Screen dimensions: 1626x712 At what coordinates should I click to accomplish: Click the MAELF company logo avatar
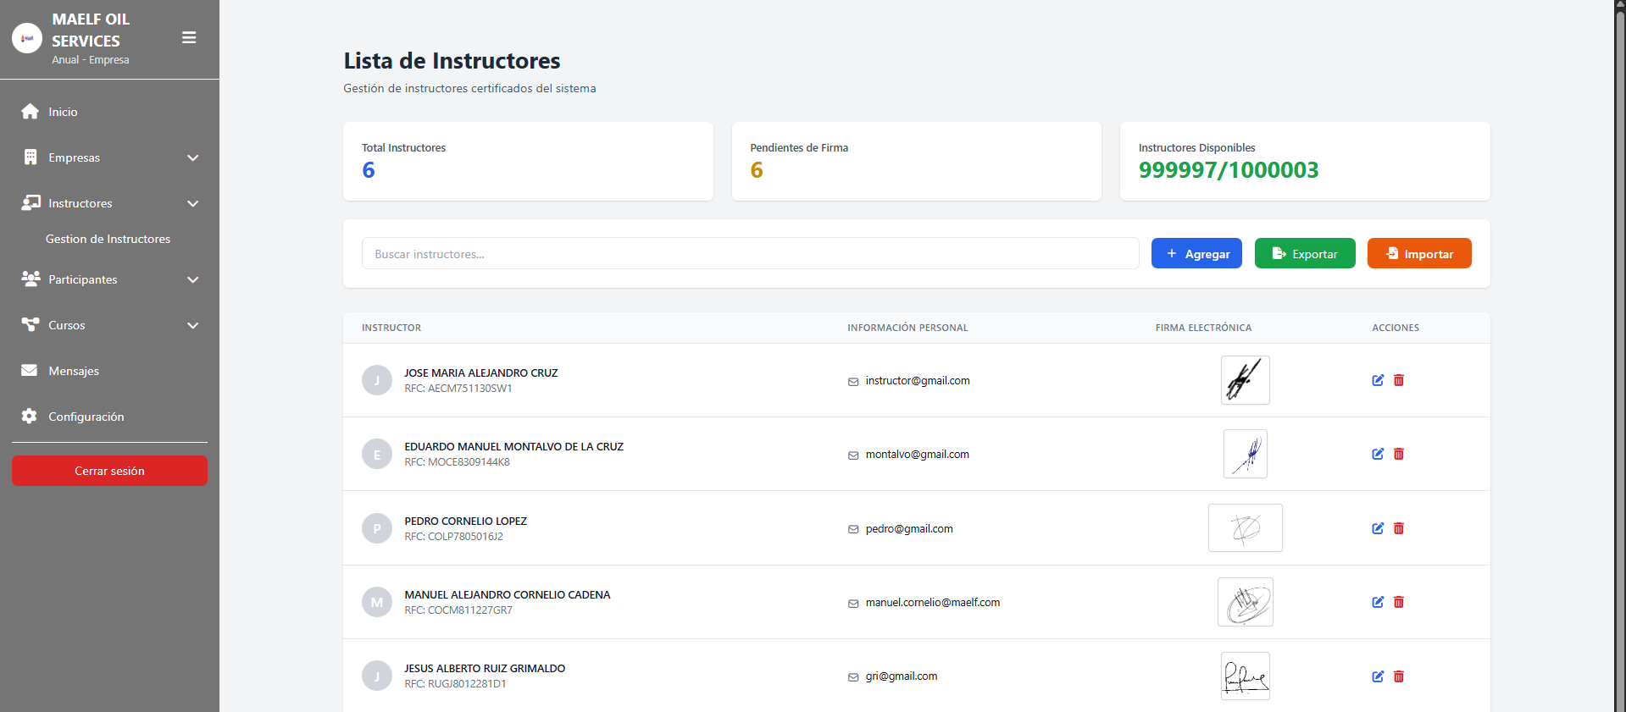click(x=27, y=38)
